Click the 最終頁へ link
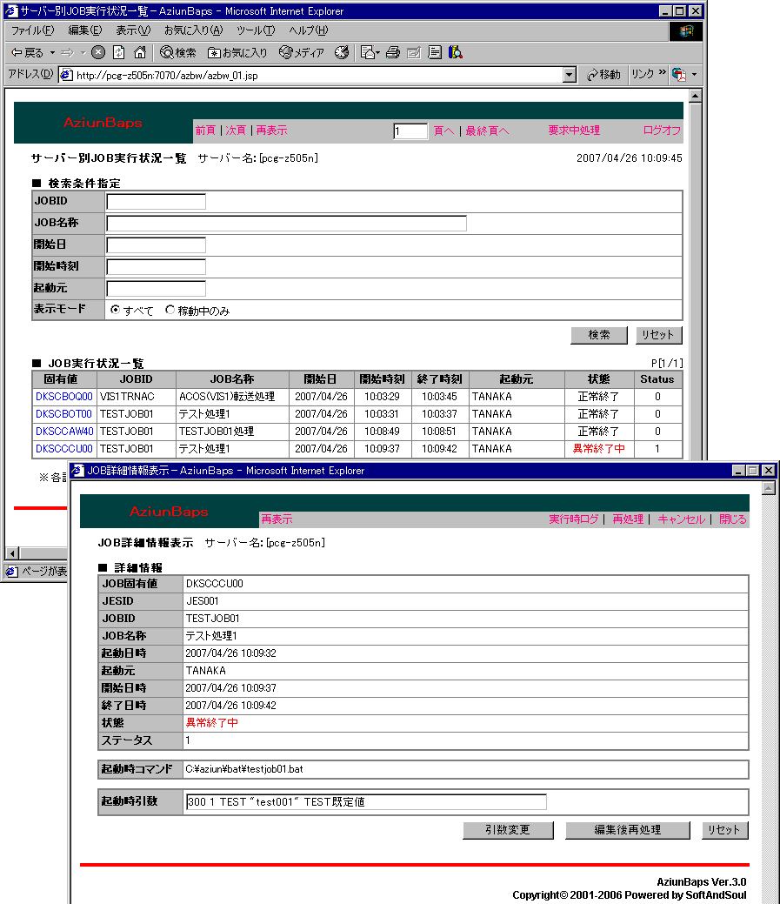 tap(487, 131)
